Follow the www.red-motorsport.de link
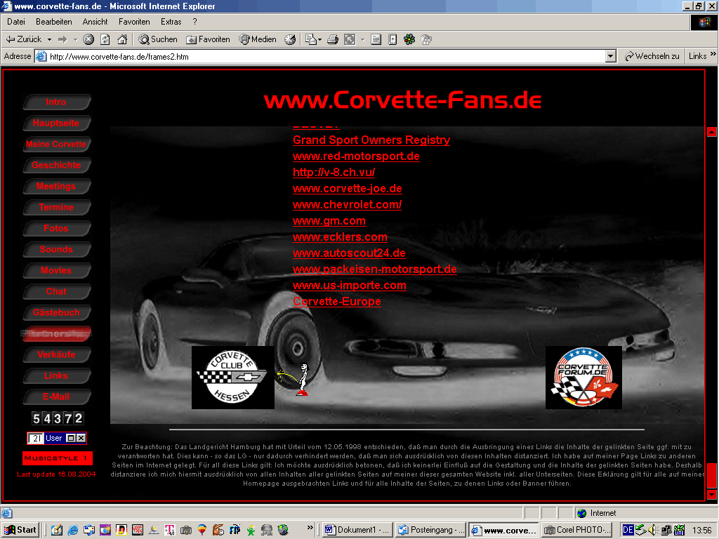Viewport: 719px width, 539px height. (356, 157)
